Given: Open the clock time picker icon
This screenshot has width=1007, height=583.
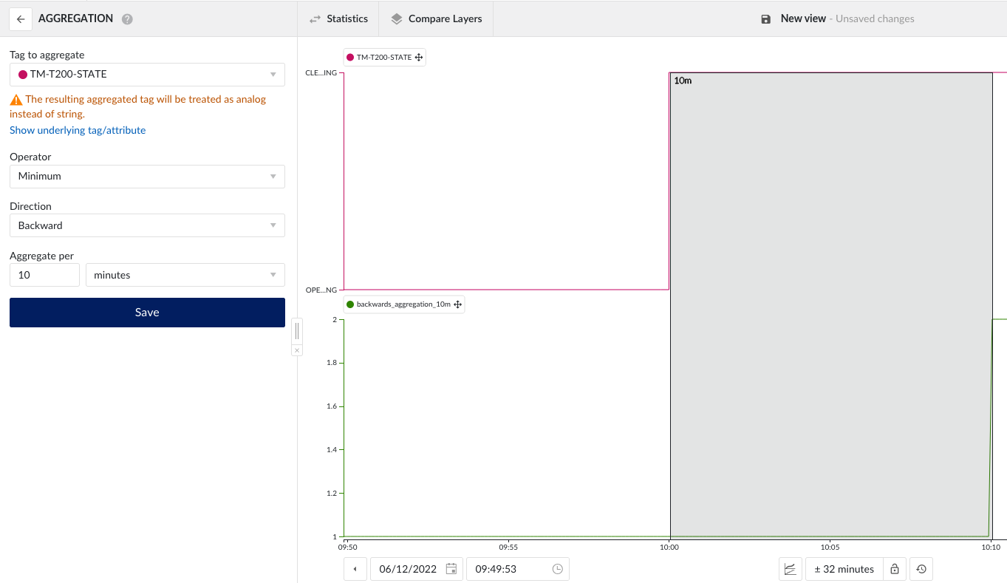Looking at the screenshot, I should pyautogui.click(x=558, y=569).
